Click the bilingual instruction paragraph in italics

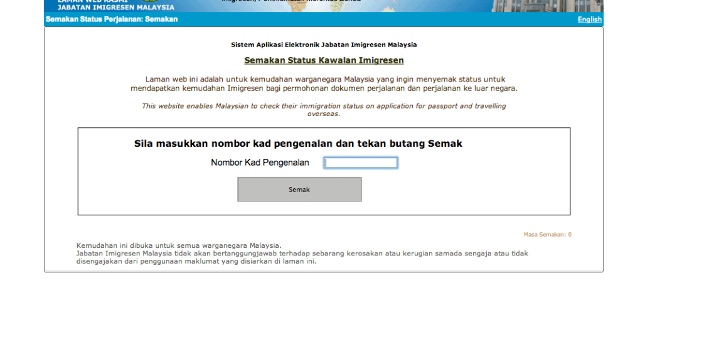tap(324, 110)
